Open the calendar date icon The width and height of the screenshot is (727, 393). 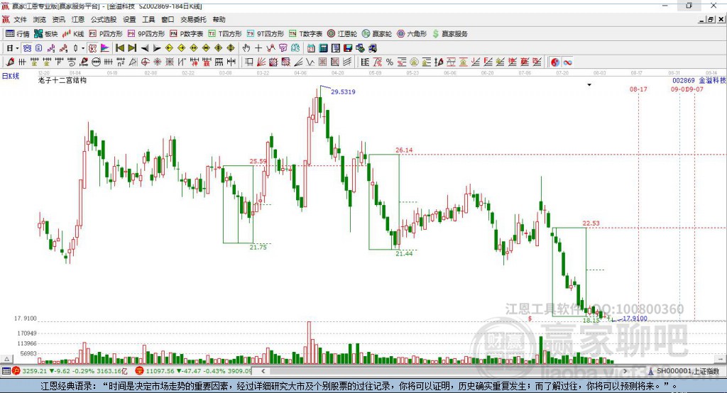[x=311, y=48]
